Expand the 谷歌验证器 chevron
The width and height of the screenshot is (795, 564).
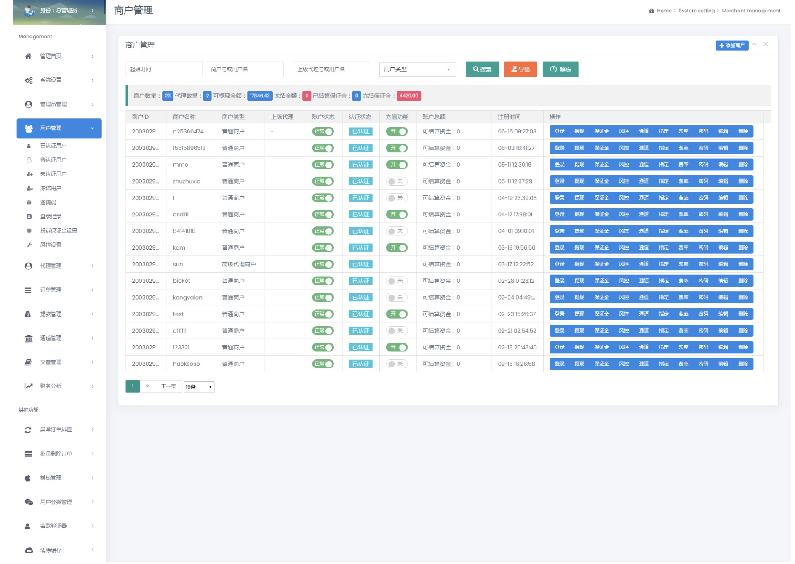point(93,526)
